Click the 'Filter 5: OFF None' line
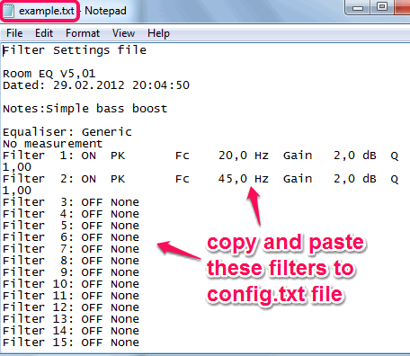The image size is (410, 356). (x=71, y=226)
